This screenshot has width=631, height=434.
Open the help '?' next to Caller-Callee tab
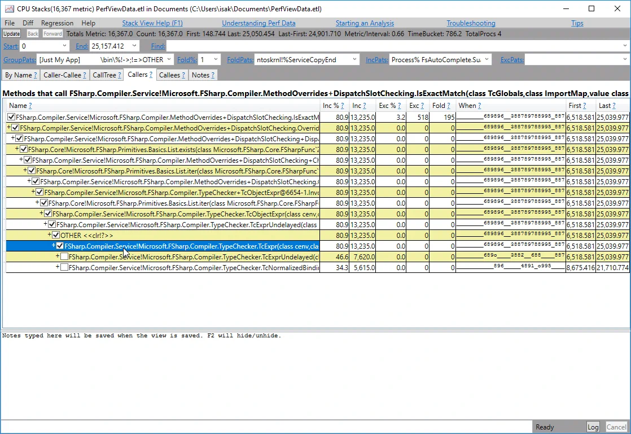pyautogui.click(x=85, y=75)
